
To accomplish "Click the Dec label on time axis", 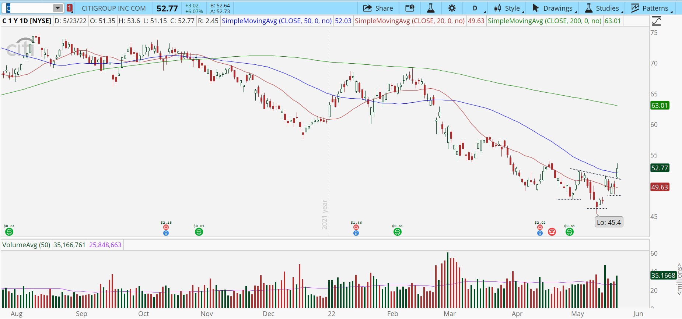I will click(269, 314).
